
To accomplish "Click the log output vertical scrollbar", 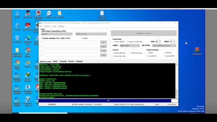I will click(177, 81).
